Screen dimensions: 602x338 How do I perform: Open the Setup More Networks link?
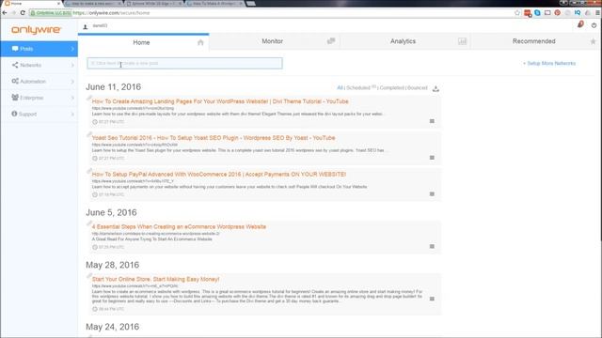click(x=549, y=63)
